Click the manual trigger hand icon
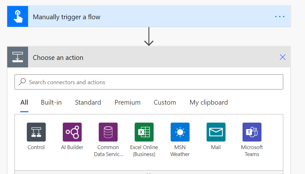 (18, 16)
